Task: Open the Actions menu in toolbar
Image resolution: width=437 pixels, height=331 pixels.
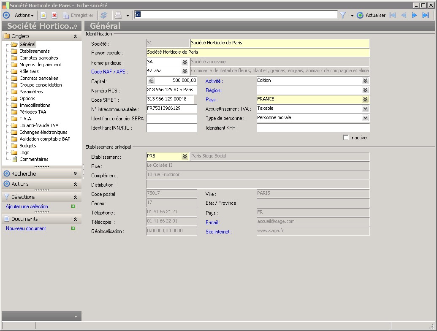Action: [24, 15]
